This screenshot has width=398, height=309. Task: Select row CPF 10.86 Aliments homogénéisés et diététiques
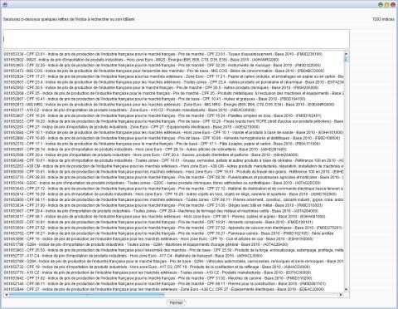173,138
